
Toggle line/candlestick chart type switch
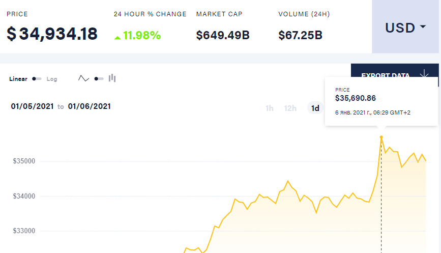pyautogui.click(x=99, y=79)
